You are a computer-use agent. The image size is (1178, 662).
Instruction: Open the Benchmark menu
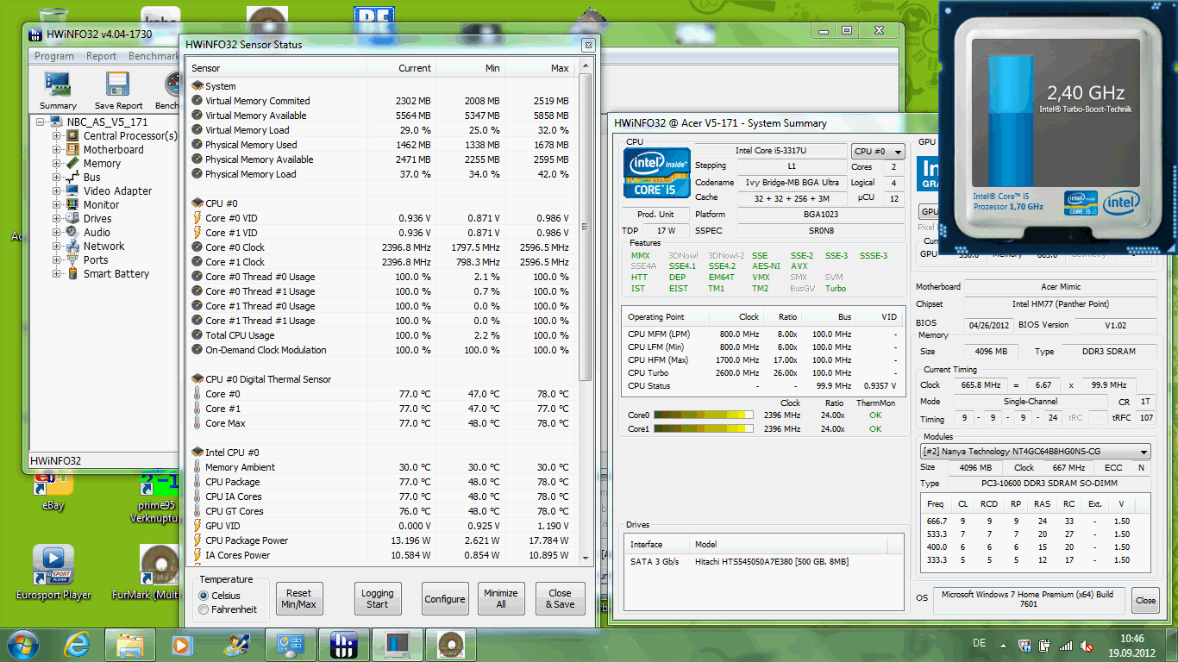154,56
